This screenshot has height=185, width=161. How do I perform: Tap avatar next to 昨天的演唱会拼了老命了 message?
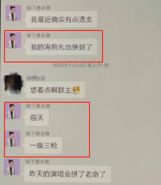(x=12, y=167)
